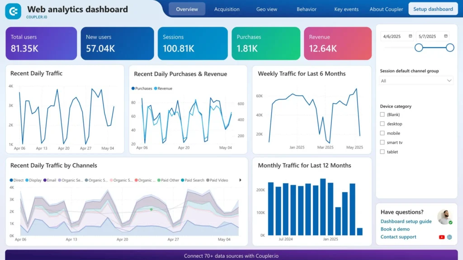Viewport: 463px width, 260px height.
Task: Select the New users card
Action: pyautogui.click(x=117, y=43)
